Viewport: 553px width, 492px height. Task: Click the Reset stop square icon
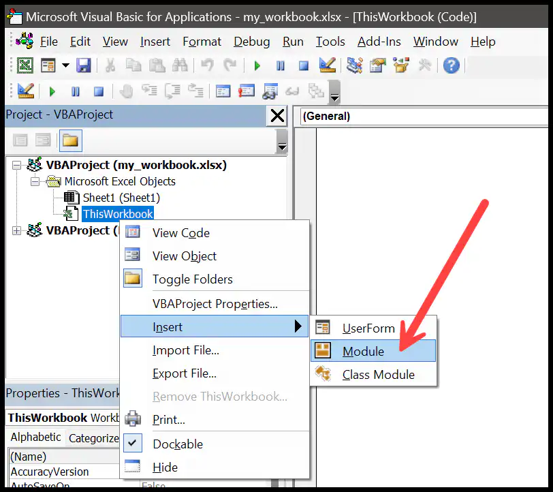tap(303, 65)
